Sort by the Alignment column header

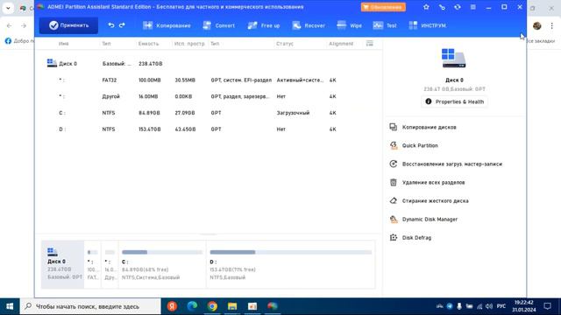pos(341,44)
